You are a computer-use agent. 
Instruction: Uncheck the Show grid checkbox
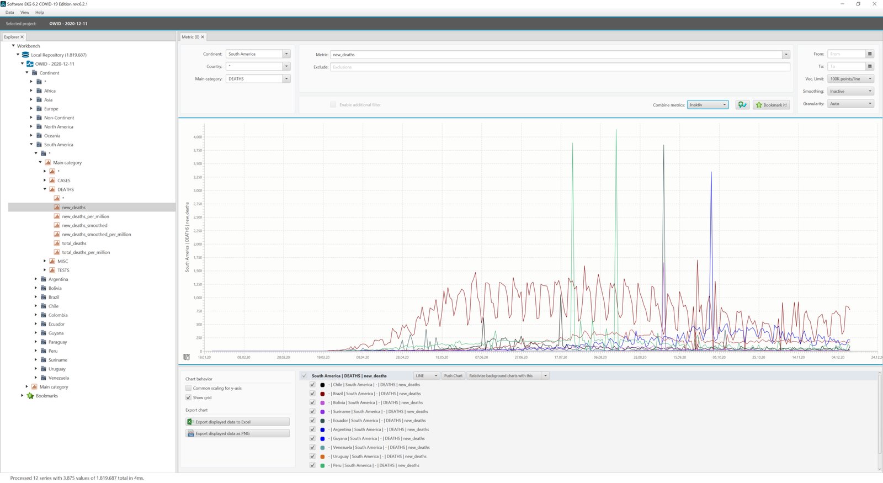(188, 397)
